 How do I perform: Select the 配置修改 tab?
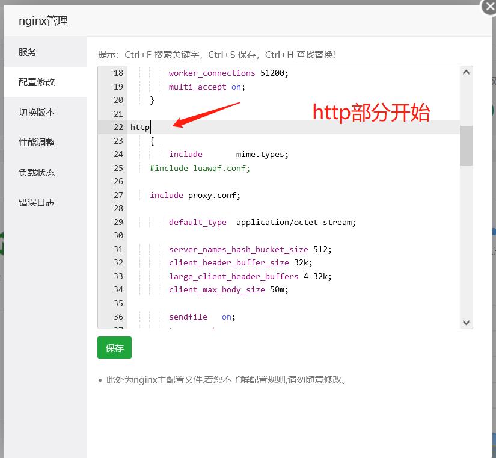[37, 82]
